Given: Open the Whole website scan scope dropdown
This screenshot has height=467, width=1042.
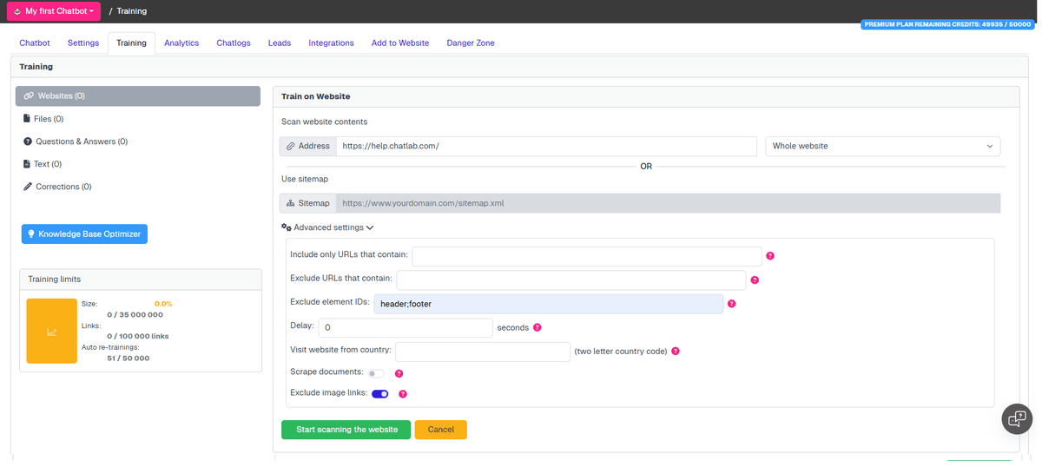Looking at the screenshot, I should click(882, 146).
